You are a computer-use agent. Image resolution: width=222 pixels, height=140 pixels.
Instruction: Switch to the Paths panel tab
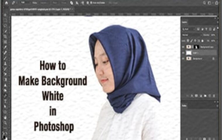tap(184, 106)
